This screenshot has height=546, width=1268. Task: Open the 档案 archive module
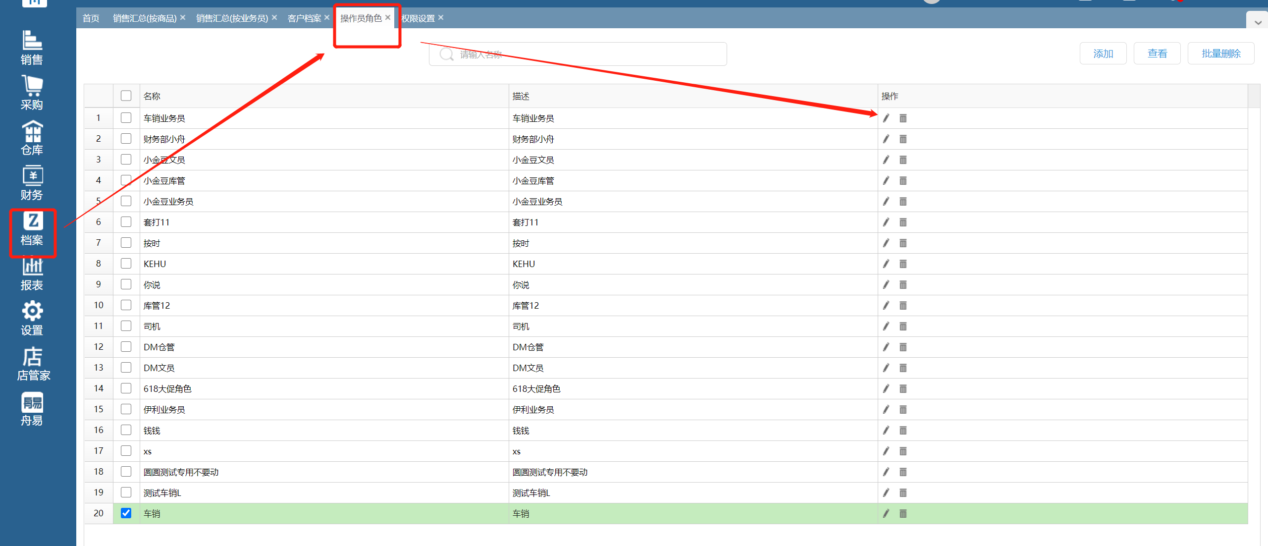coord(32,228)
